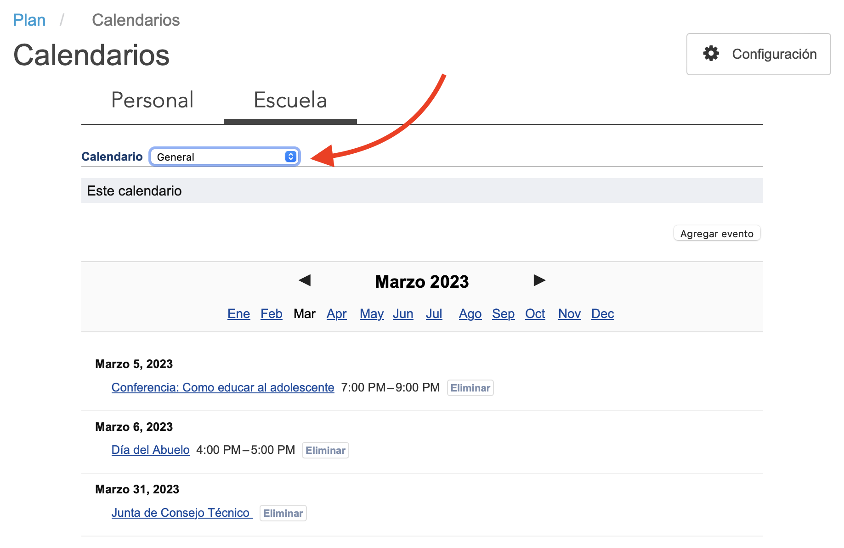Jump to Ene month link

pyautogui.click(x=238, y=314)
